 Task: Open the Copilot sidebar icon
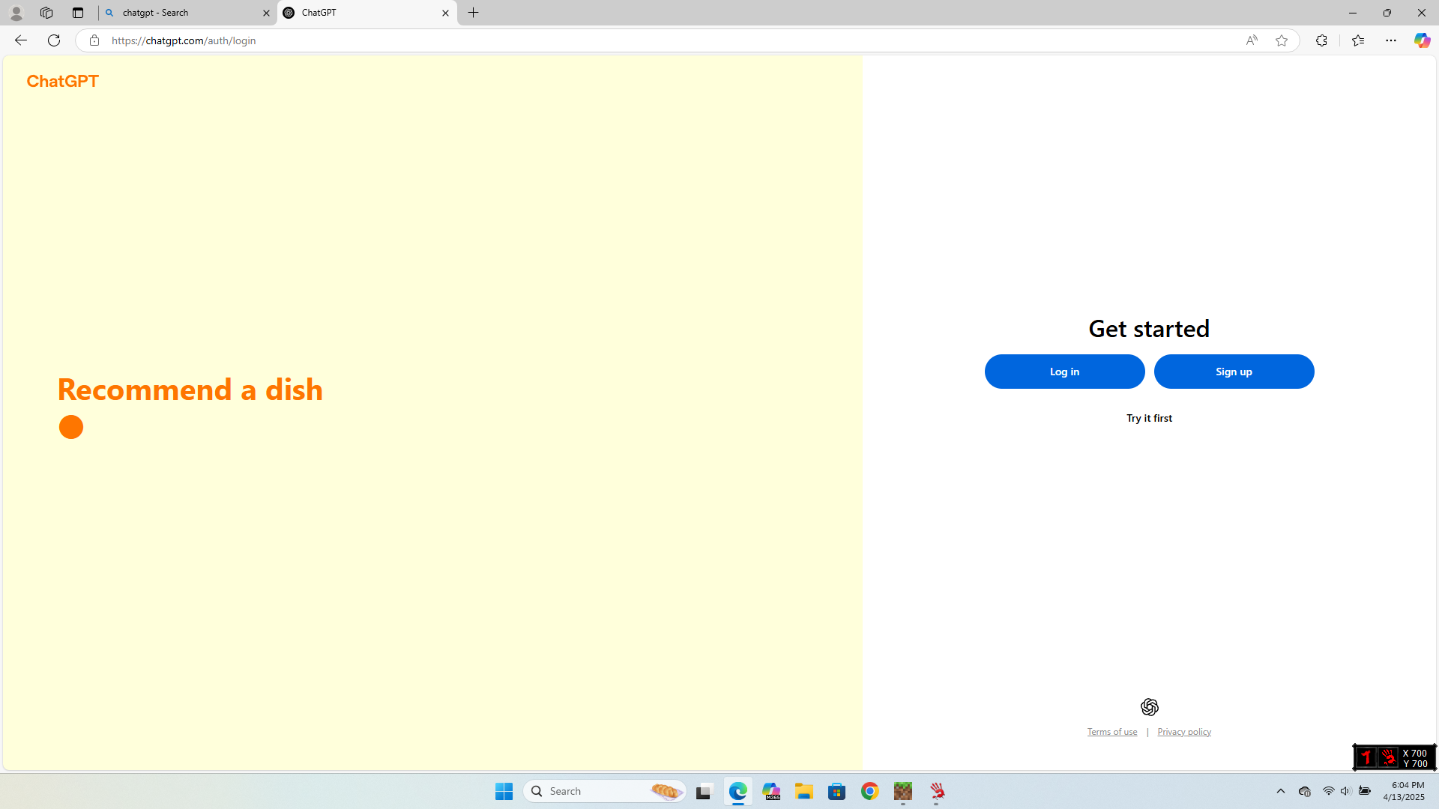pyautogui.click(x=1422, y=40)
